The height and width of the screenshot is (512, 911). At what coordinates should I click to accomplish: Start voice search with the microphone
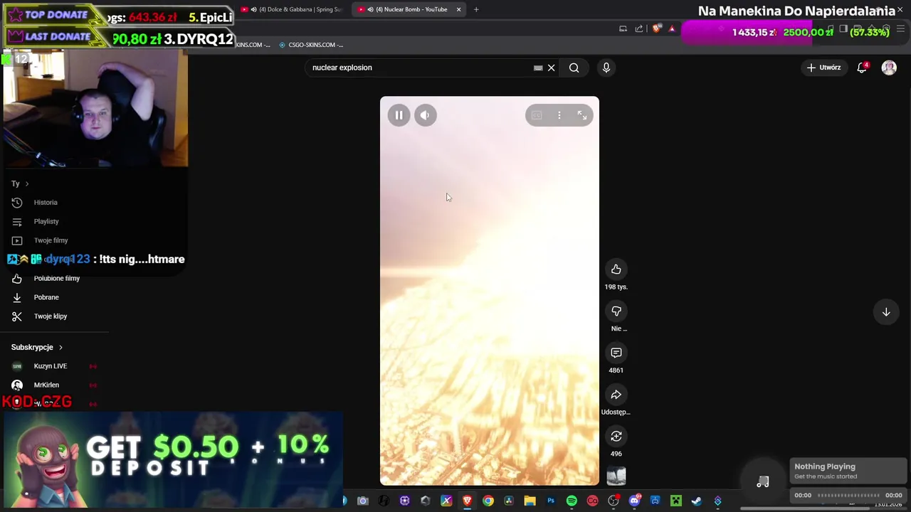coord(606,68)
